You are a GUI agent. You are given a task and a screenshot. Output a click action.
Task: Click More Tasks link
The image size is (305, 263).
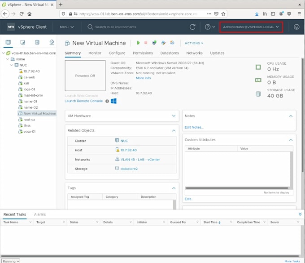click(x=292, y=261)
